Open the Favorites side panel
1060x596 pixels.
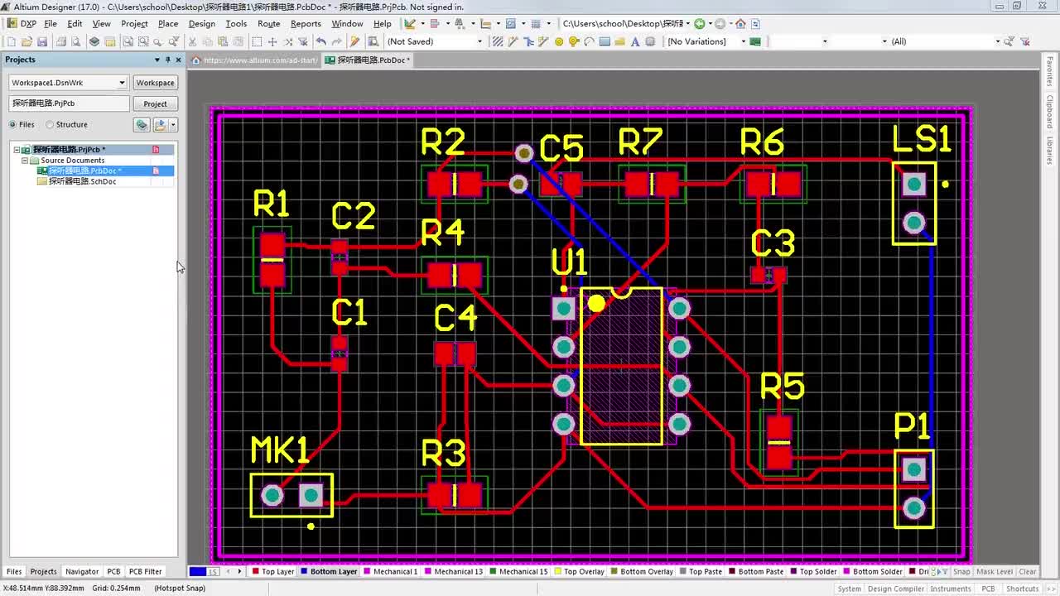pyautogui.click(x=1049, y=72)
